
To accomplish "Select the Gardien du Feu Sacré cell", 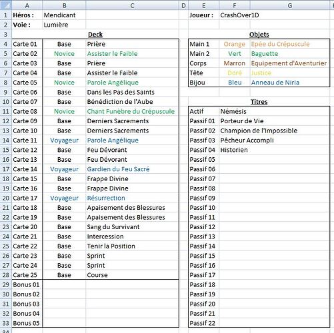I will 132,169.
